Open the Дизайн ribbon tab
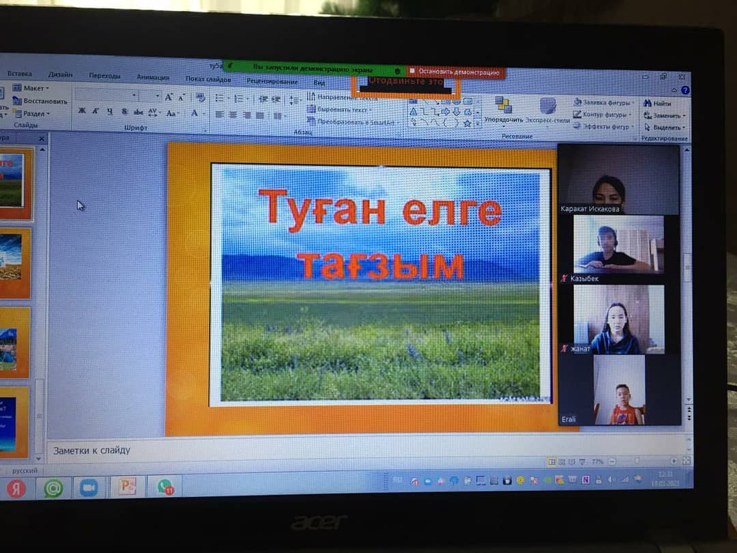737x553 pixels. (x=60, y=74)
